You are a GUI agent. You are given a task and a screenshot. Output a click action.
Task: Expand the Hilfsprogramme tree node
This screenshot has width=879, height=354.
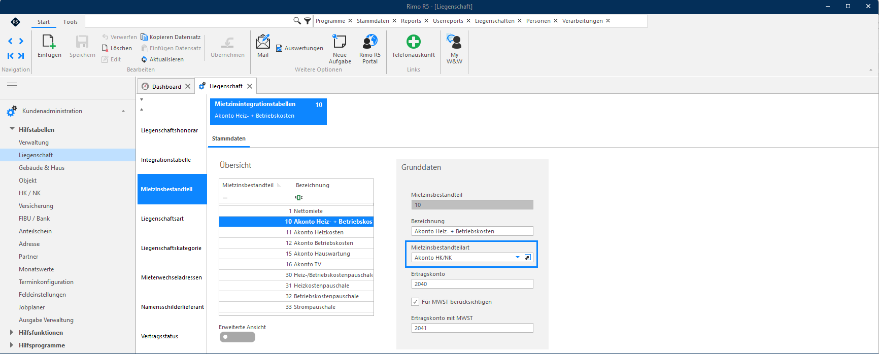tap(12, 345)
